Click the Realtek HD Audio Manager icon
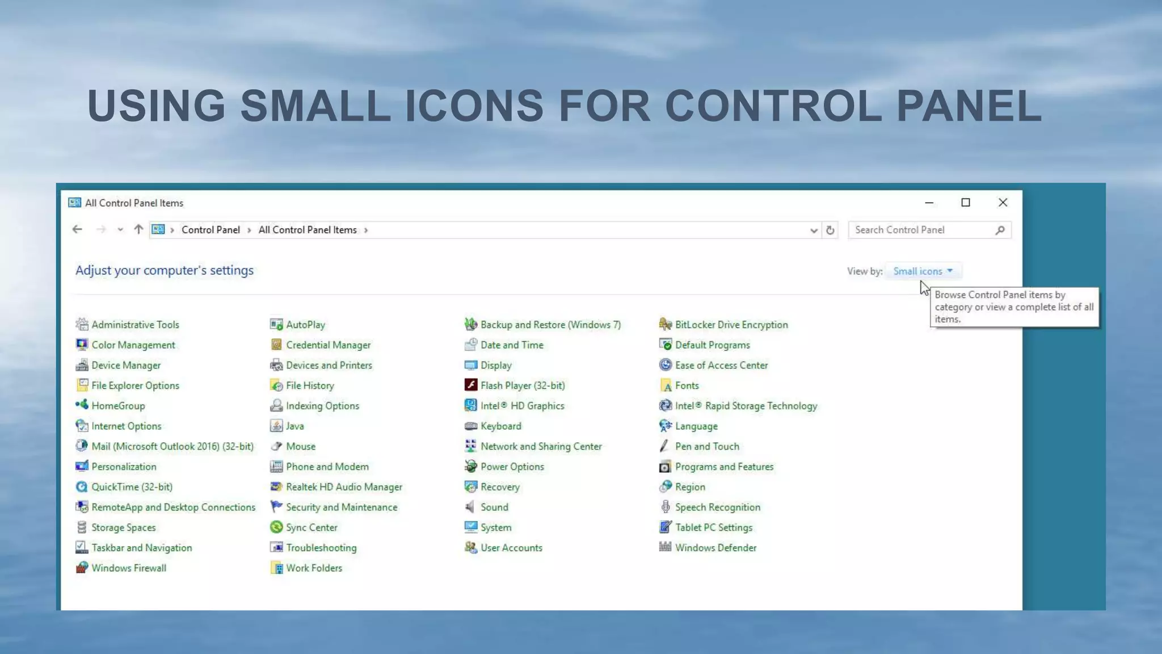Screen dimensions: 1162x654 click(x=276, y=487)
